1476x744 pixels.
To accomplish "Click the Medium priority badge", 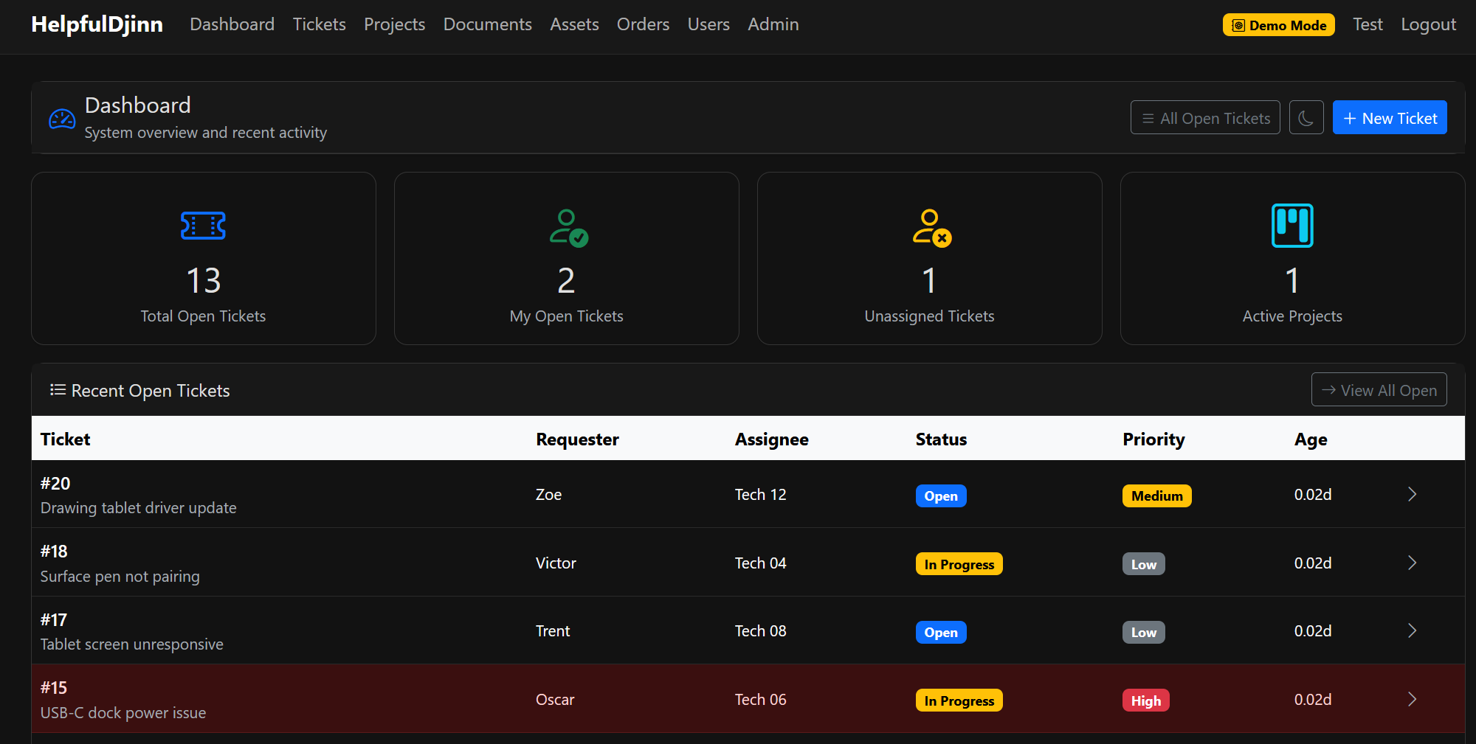I will tap(1156, 496).
